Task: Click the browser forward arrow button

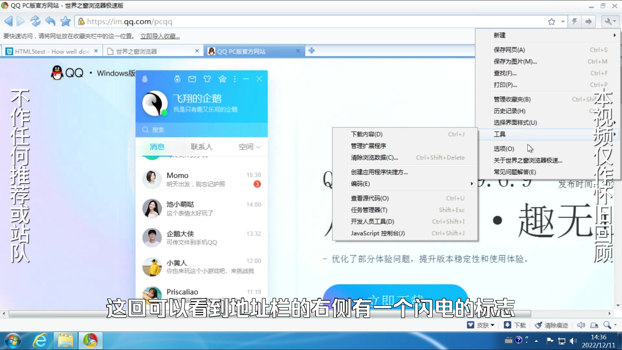Action: pyautogui.click(x=20, y=21)
